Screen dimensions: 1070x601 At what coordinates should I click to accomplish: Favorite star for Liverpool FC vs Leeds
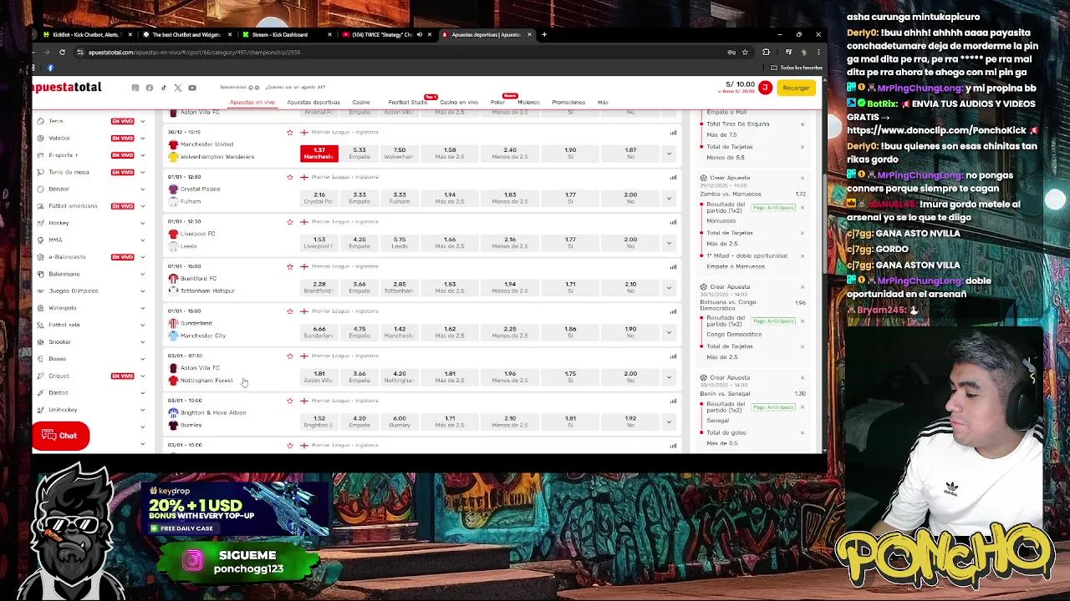[290, 221]
